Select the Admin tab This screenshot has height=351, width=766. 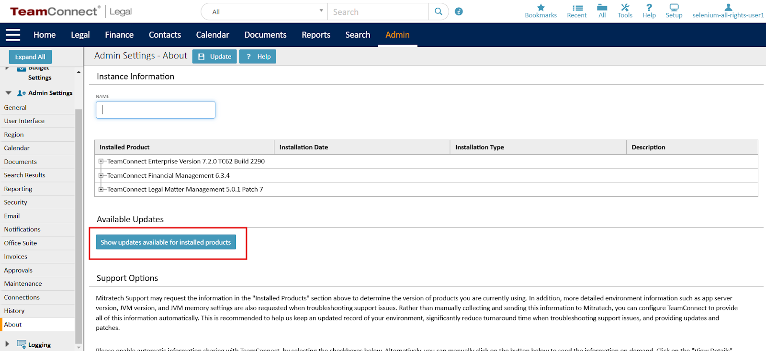point(397,35)
